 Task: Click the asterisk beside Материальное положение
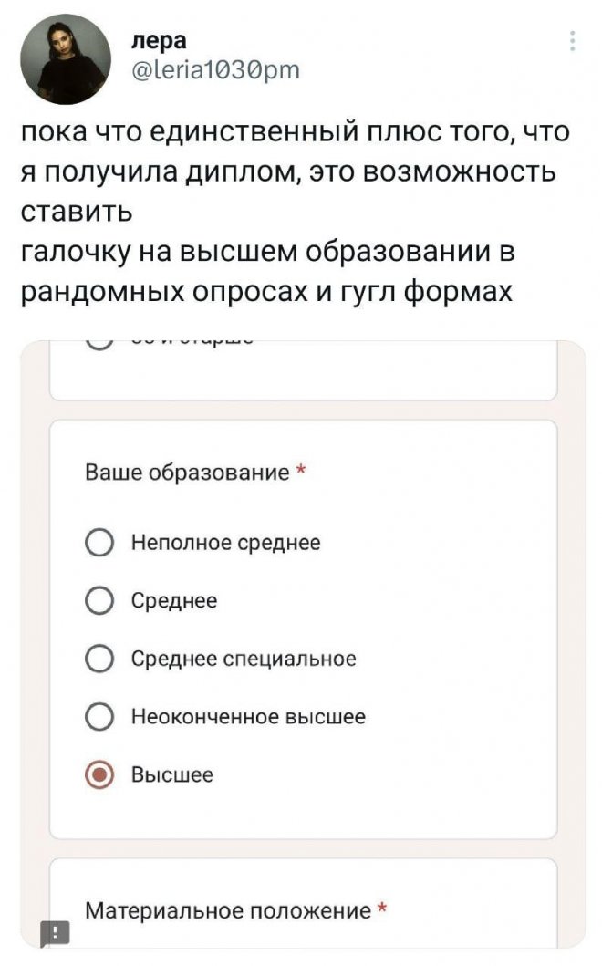tap(381, 909)
